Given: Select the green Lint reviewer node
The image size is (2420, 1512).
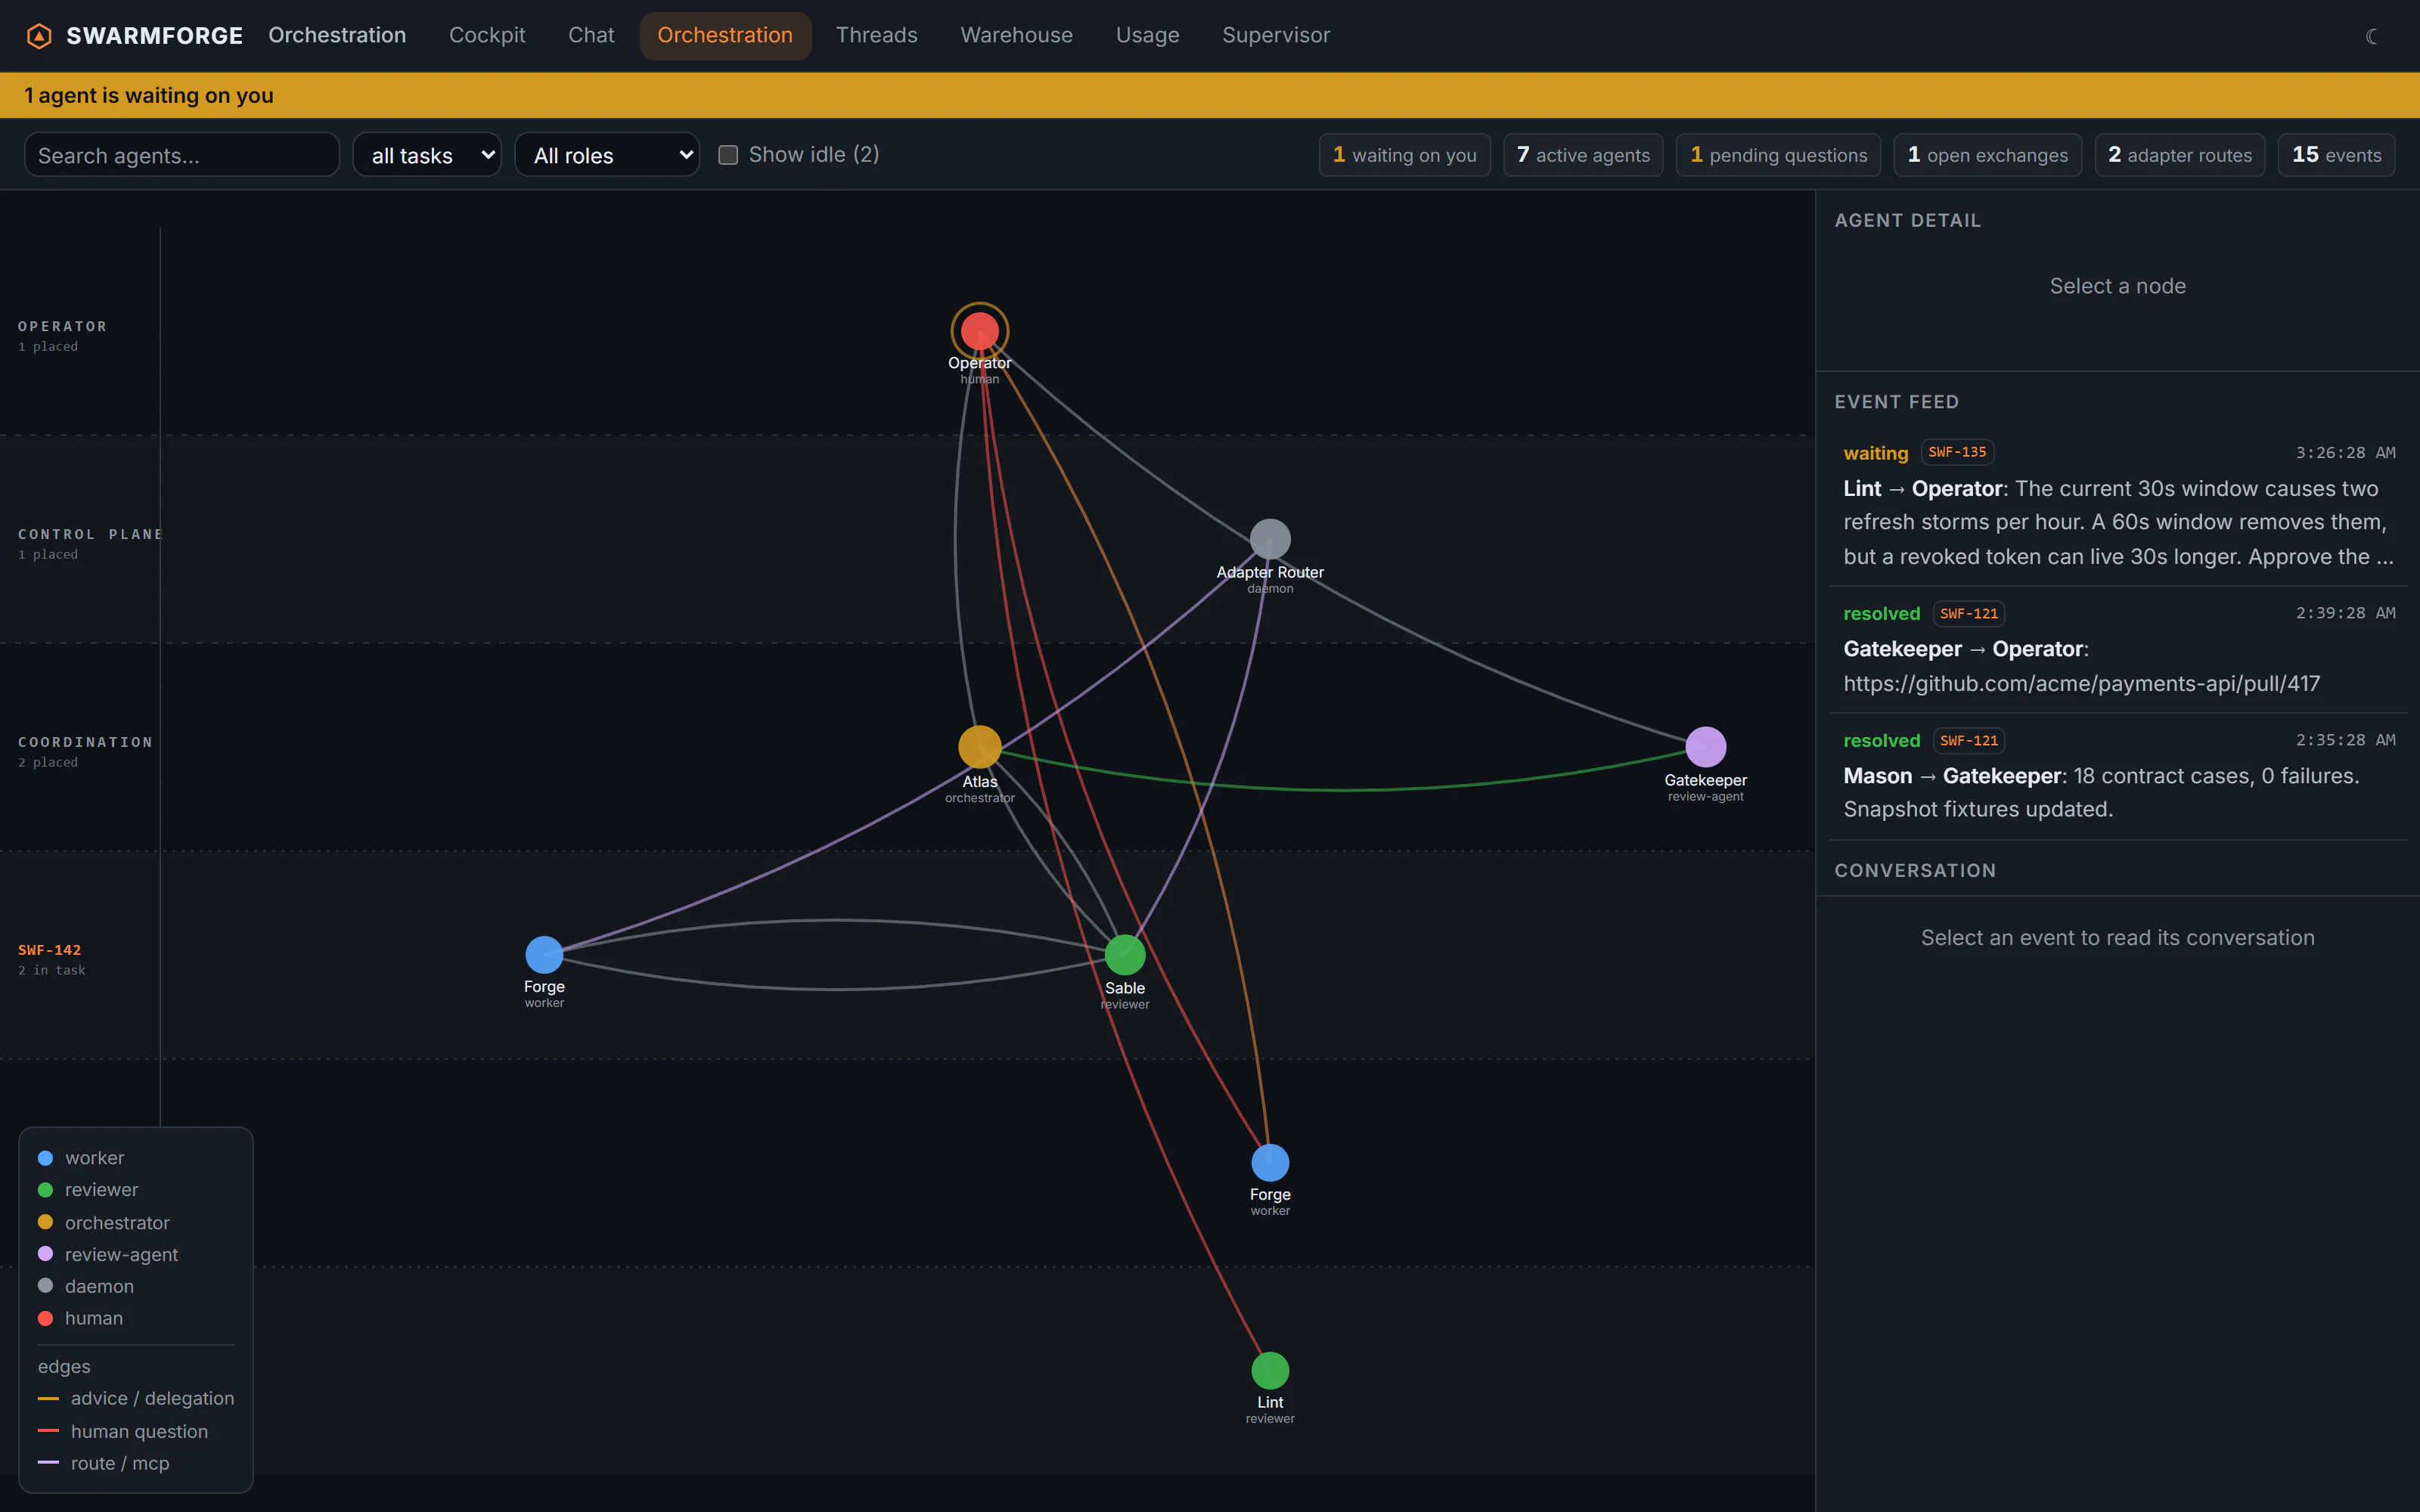Looking at the screenshot, I should click(1270, 1371).
